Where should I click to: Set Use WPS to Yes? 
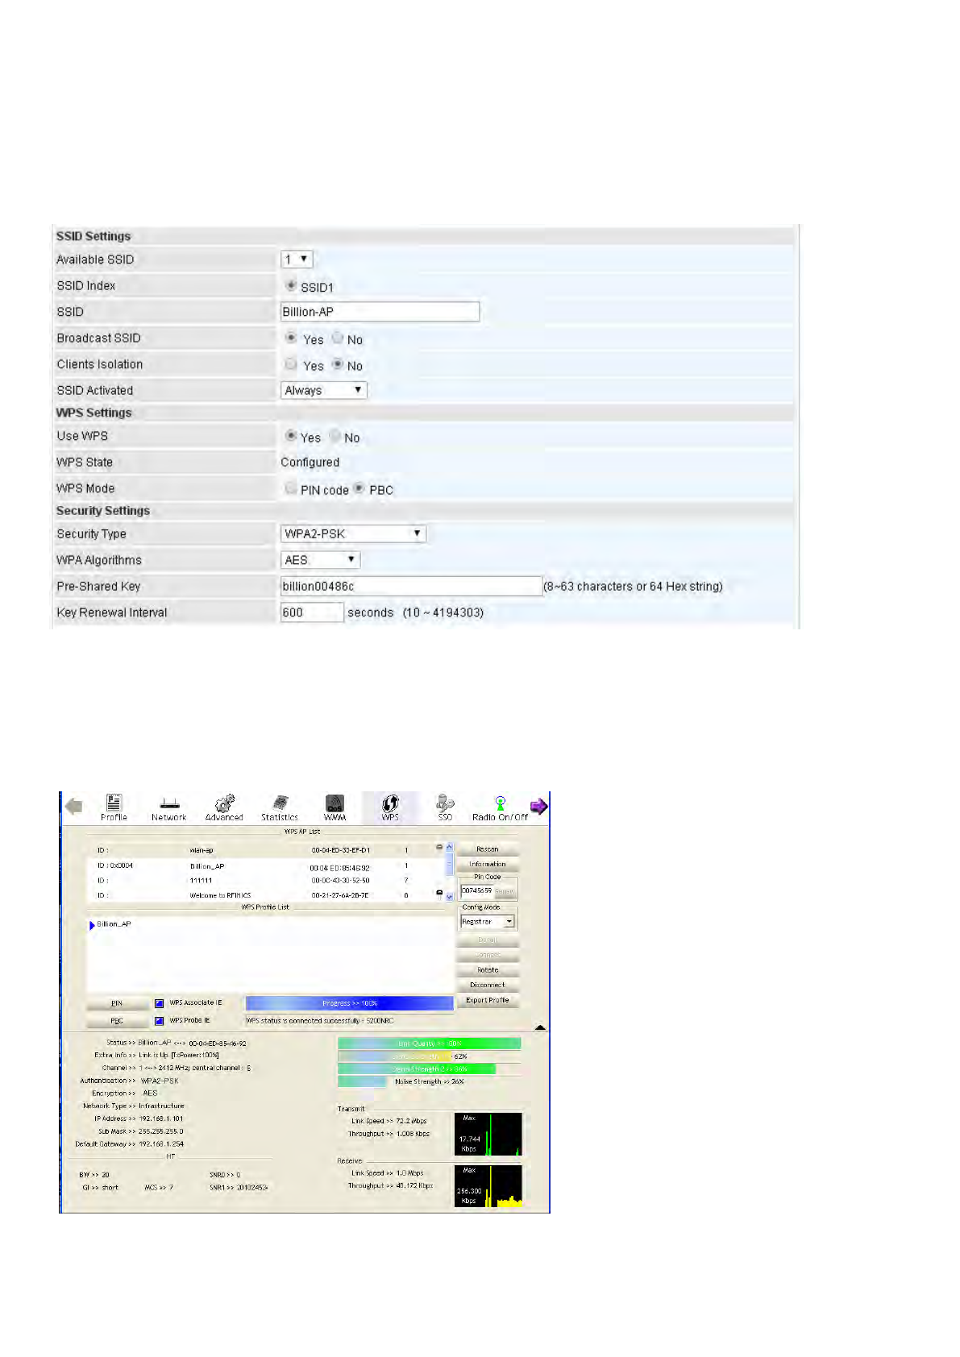click(291, 435)
